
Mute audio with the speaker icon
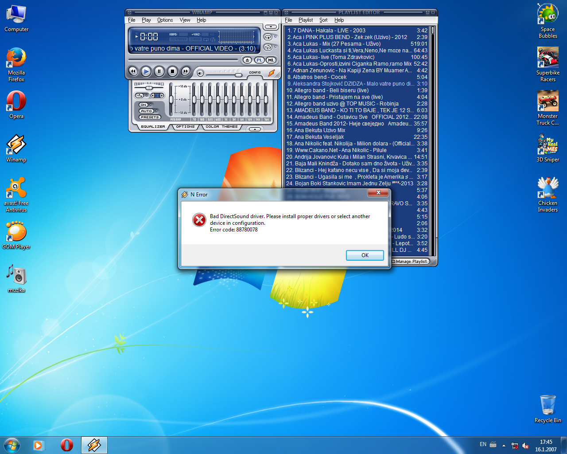point(200,73)
